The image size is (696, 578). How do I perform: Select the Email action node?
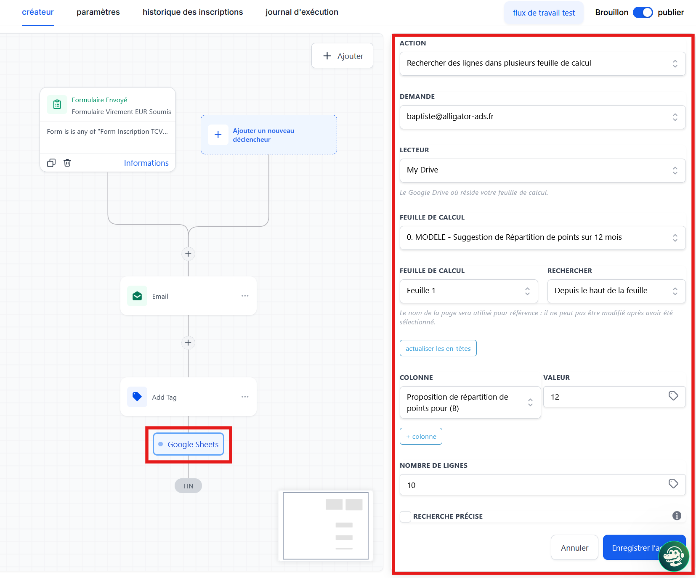[189, 296]
